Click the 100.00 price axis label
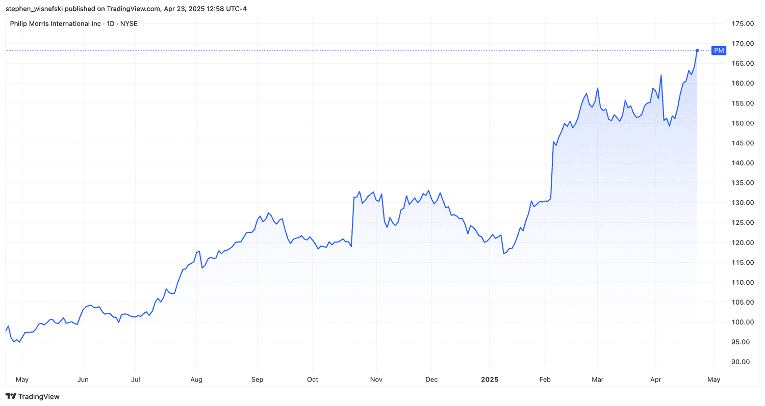This screenshot has height=406, width=765. 742,322
